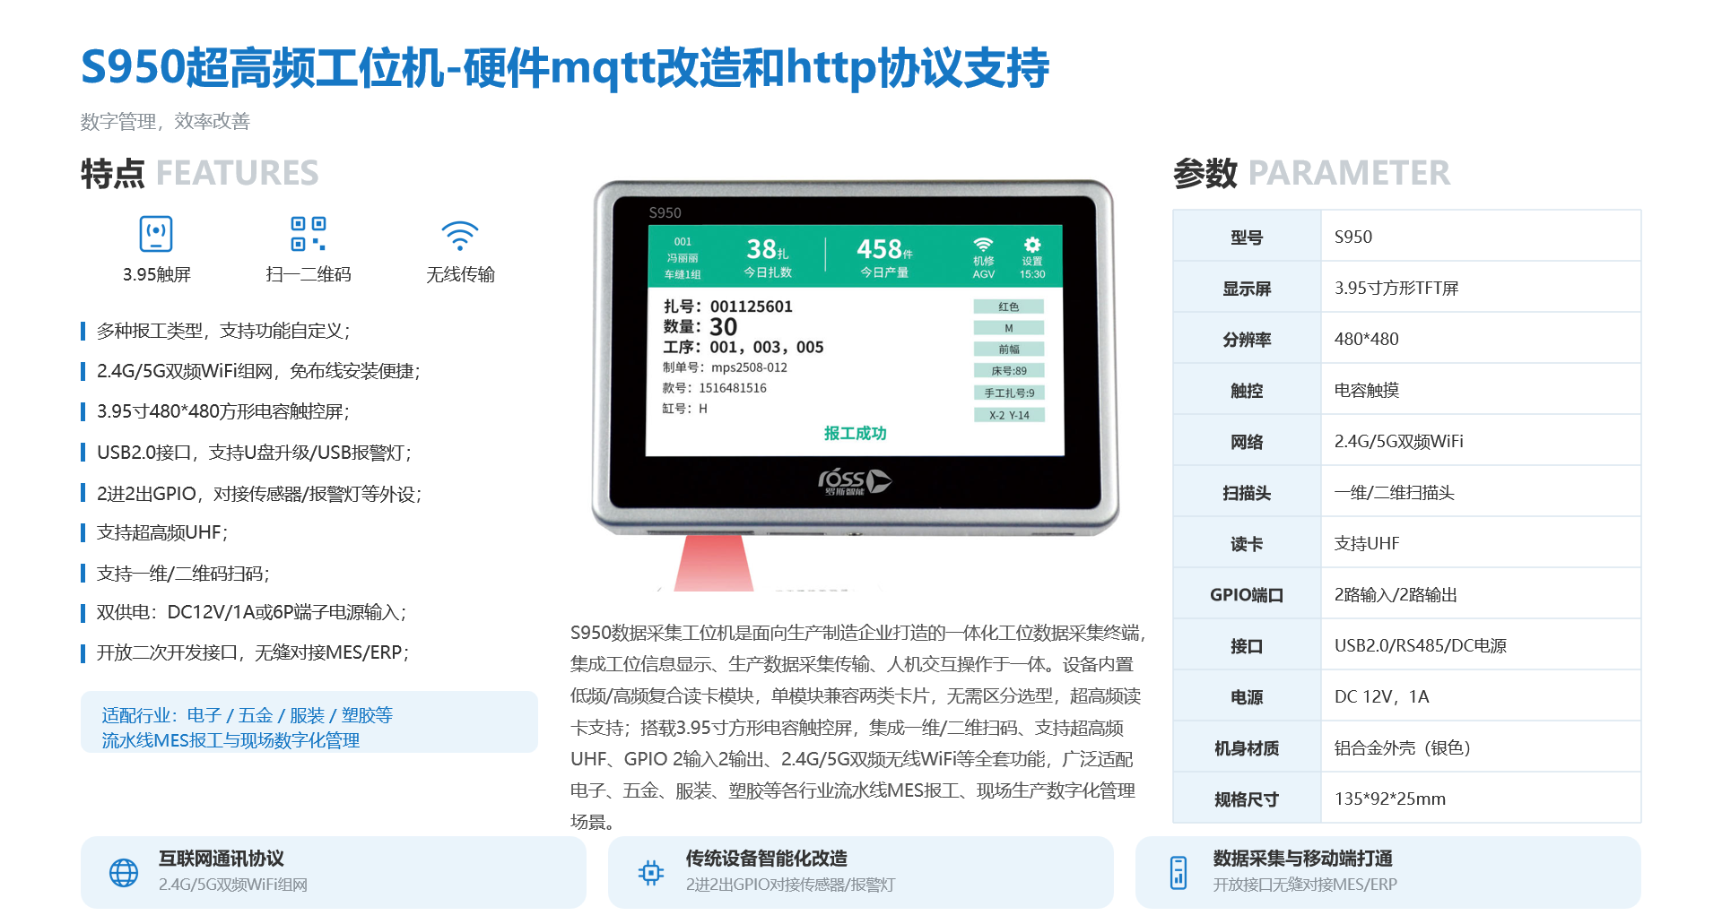
Task: Click the 扫一二维码 QR code icon
Action: click(x=308, y=234)
